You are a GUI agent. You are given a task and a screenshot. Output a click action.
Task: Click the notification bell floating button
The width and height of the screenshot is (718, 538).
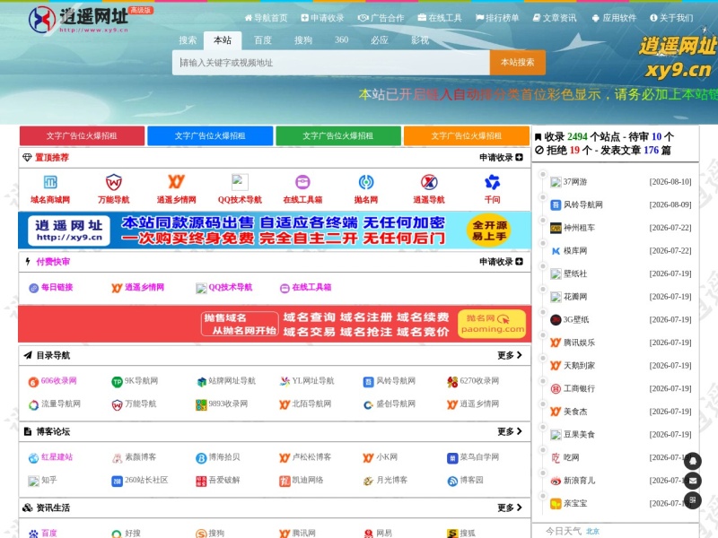tap(692, 461)
